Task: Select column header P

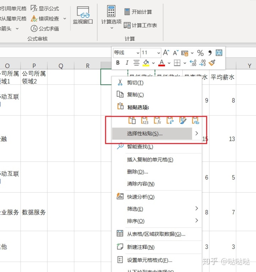Action: [x=34, y=66]
